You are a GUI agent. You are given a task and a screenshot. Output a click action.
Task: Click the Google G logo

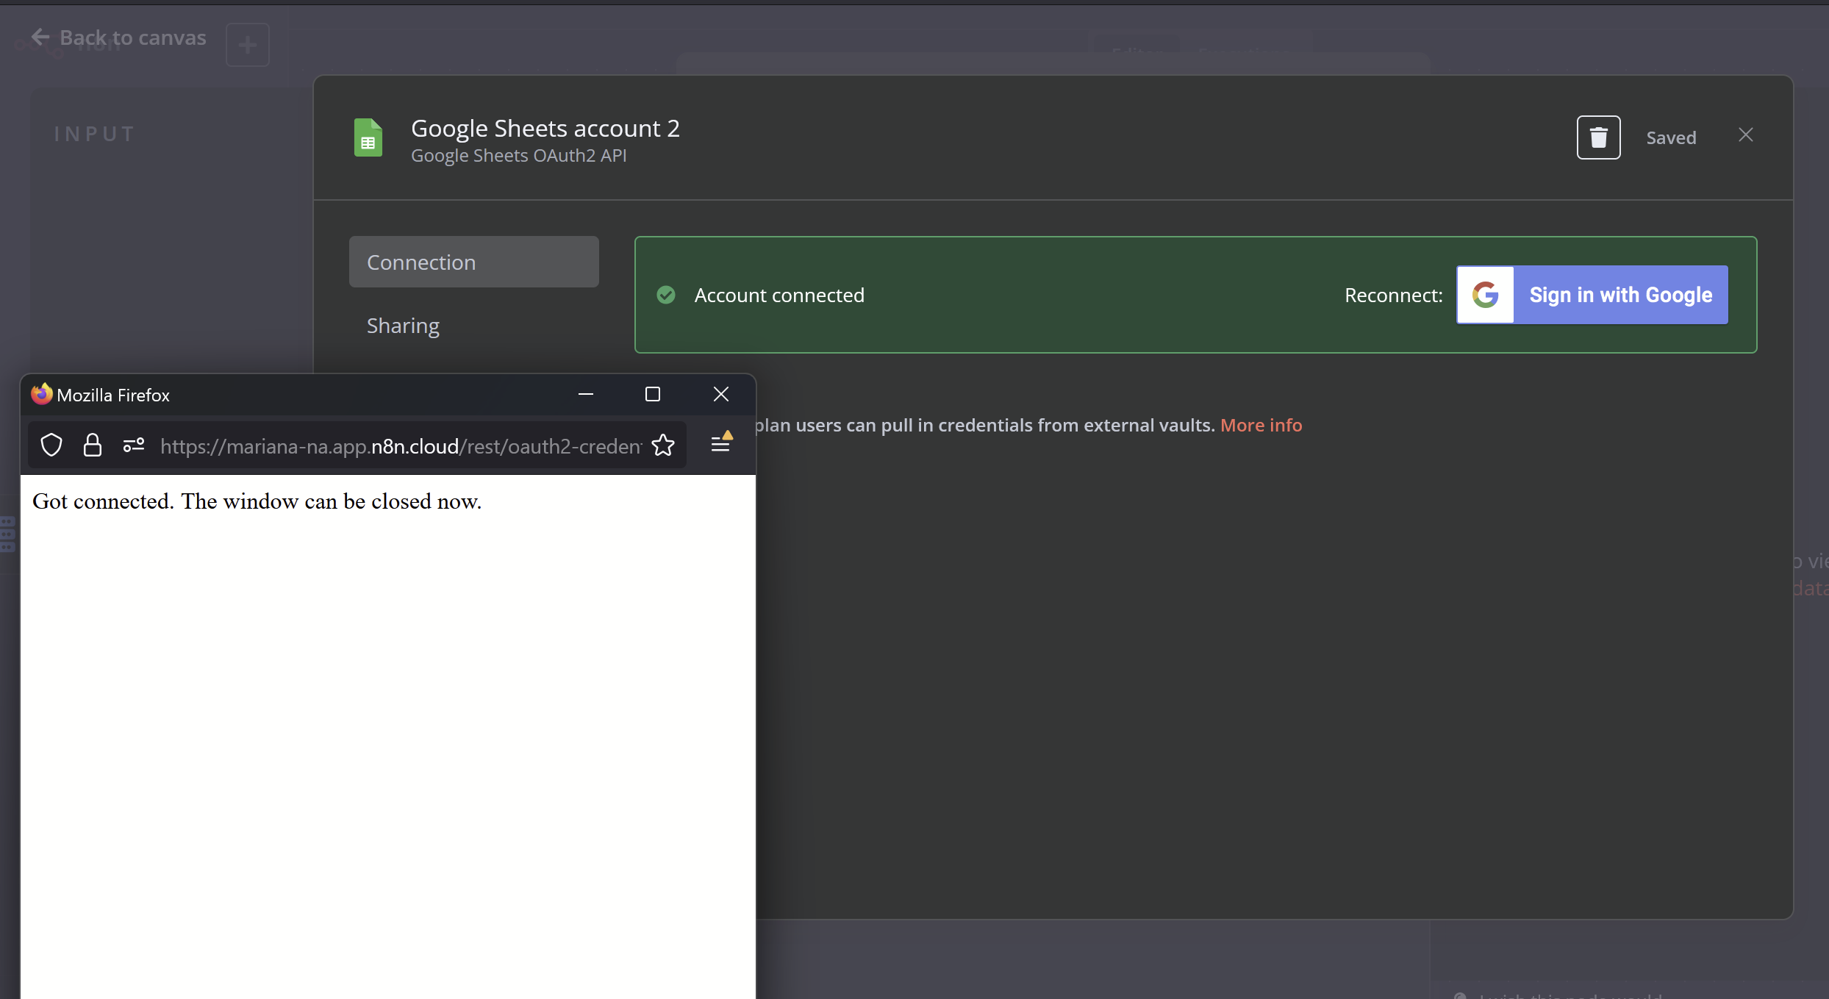click(1486, 295)
